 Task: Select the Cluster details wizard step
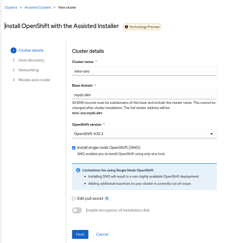[31, 50]
